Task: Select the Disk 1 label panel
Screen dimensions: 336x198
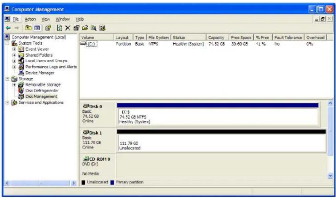Action: (x=98, y=140)
